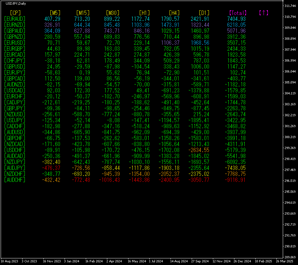The image size is (298, 265).
Task: Select the [AUDCAD] pair label
Action: pyautogui.click(x=15, y=156)
